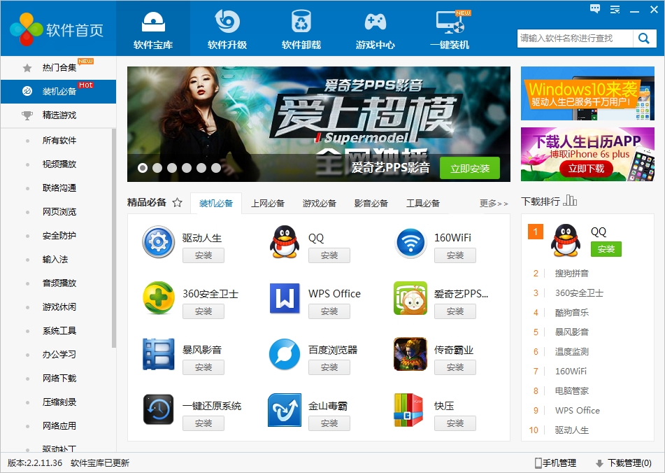Open the 软件卸载 uninstall icon
This screenshot has height=473, width=665.
(301, 21)
